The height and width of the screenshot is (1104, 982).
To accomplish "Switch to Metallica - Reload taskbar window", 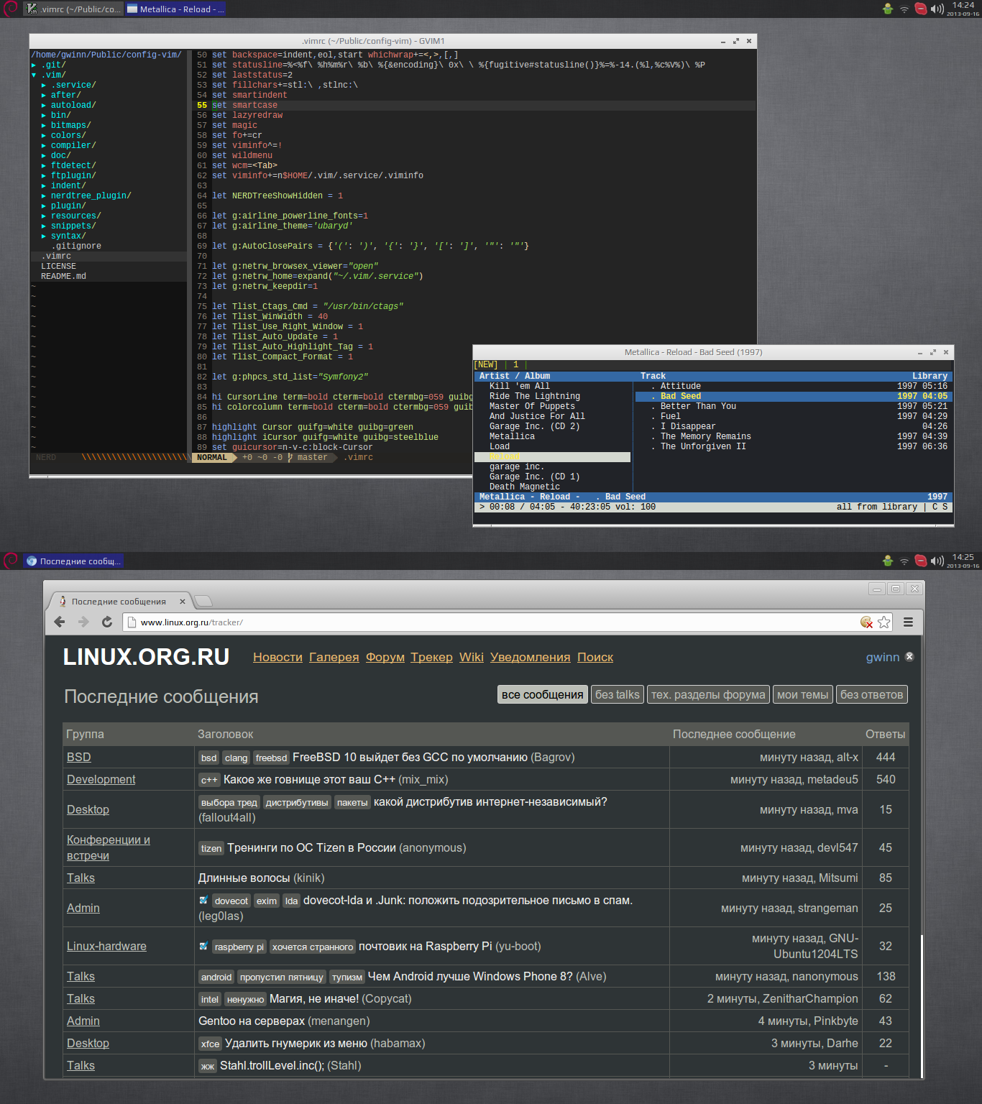I will coord(176,9).
